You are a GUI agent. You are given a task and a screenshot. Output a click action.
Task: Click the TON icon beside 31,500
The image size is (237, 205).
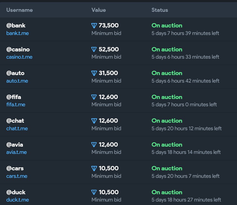(x=94, y=73)
